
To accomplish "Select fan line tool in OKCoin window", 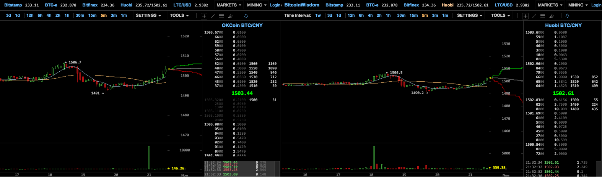I will coord(230,16).
